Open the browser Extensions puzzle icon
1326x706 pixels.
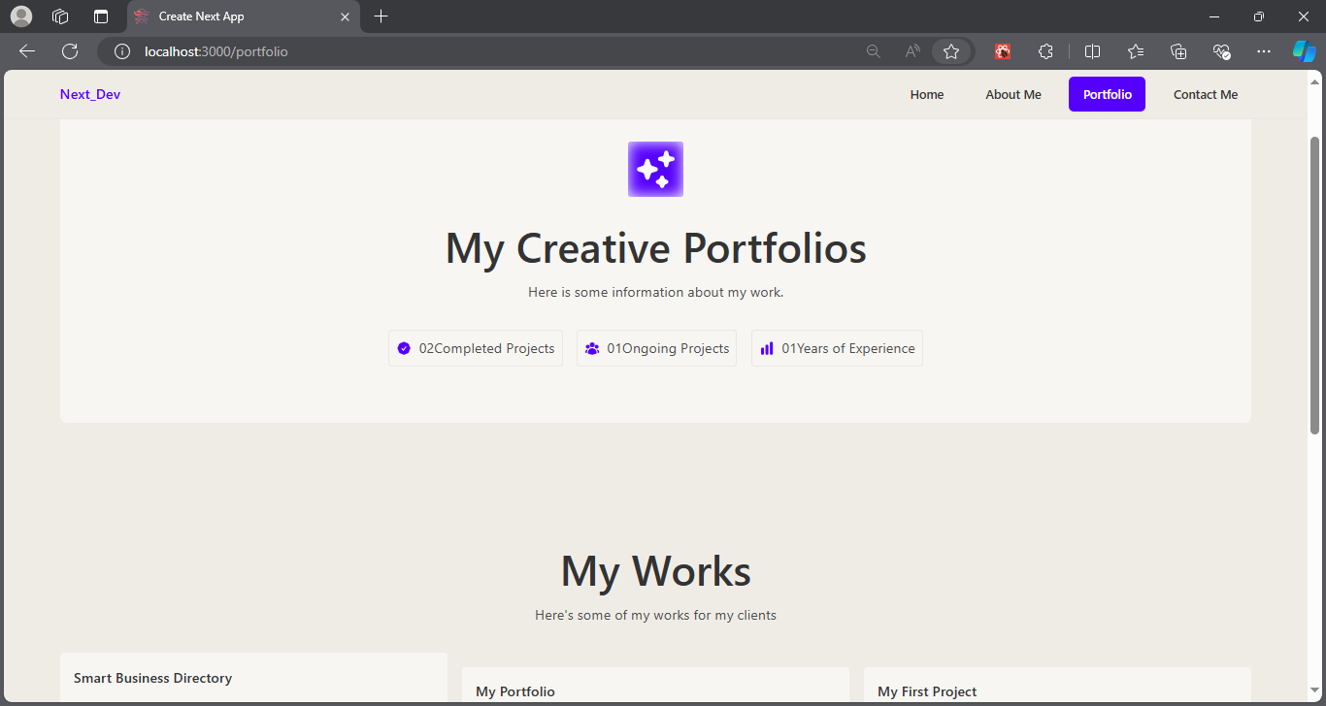pyautogui.click(x=1045, y=51)
